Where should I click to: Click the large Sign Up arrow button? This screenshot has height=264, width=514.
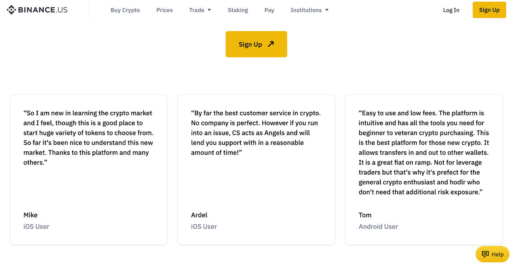(256, 44)
